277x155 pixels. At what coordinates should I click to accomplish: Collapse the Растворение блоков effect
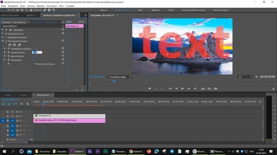(3, 41)
